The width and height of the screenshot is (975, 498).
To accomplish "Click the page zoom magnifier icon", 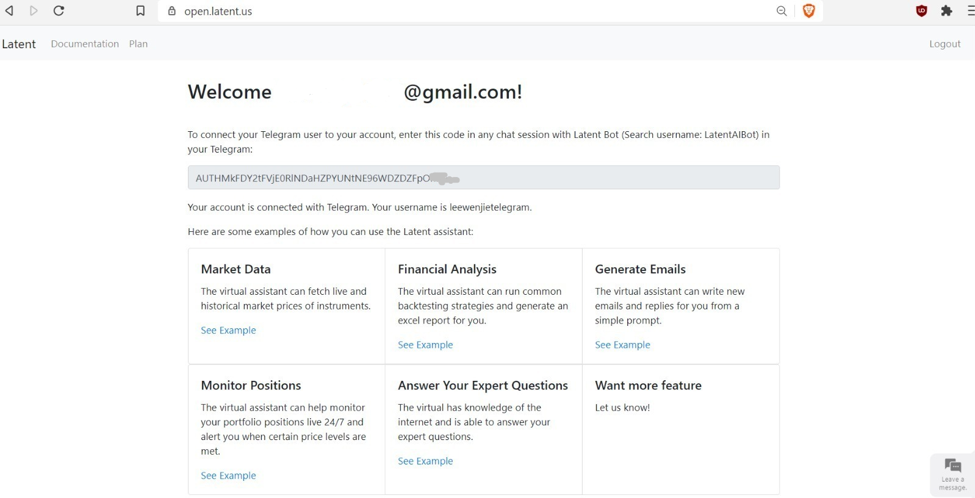I will coord(781,10).
